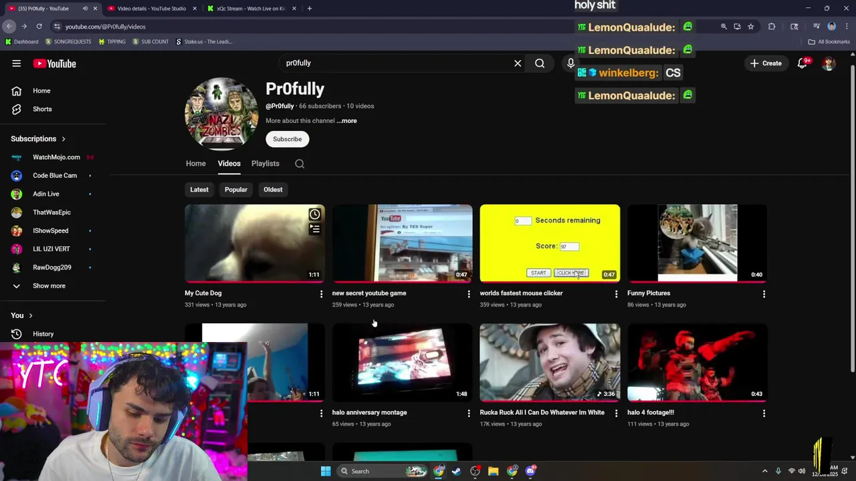
Task: Switch to xQc Stream browser tab
Action: [251, 9]
